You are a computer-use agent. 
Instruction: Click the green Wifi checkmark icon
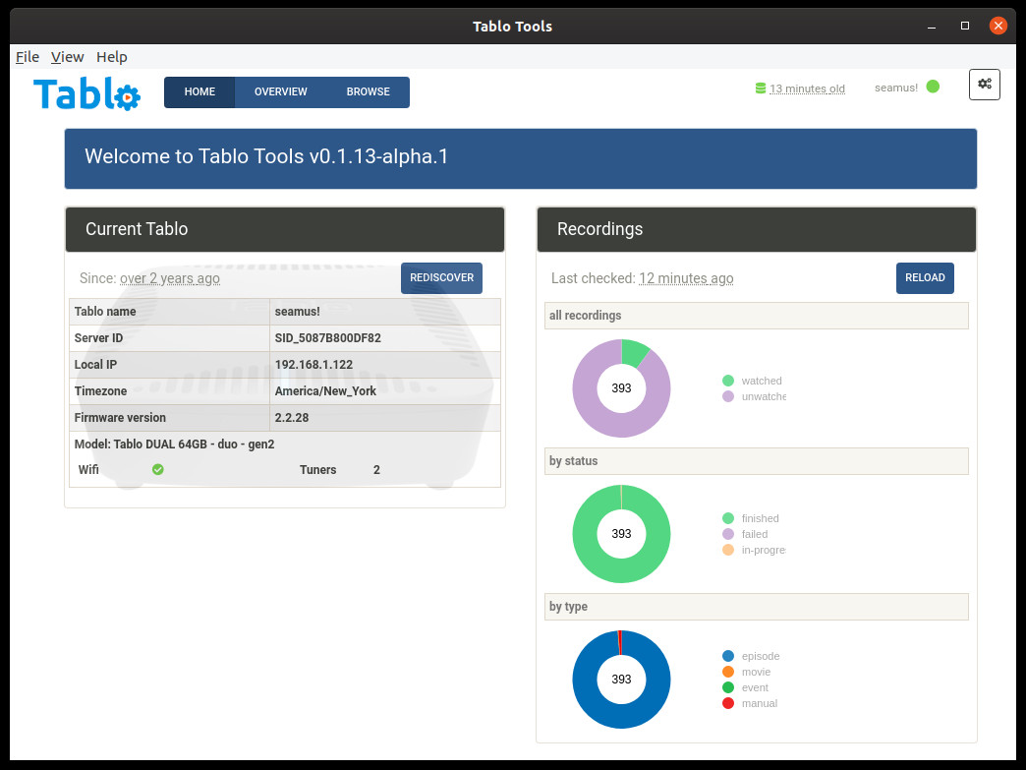click(x=158, y=470)
